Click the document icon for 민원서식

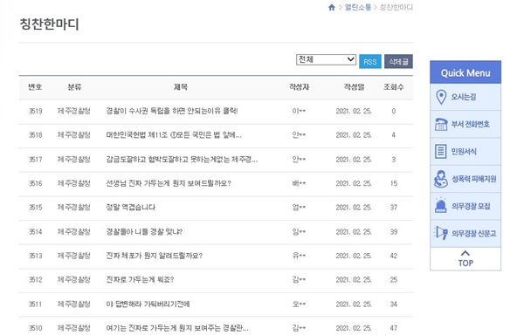click(x=440, y=152)
